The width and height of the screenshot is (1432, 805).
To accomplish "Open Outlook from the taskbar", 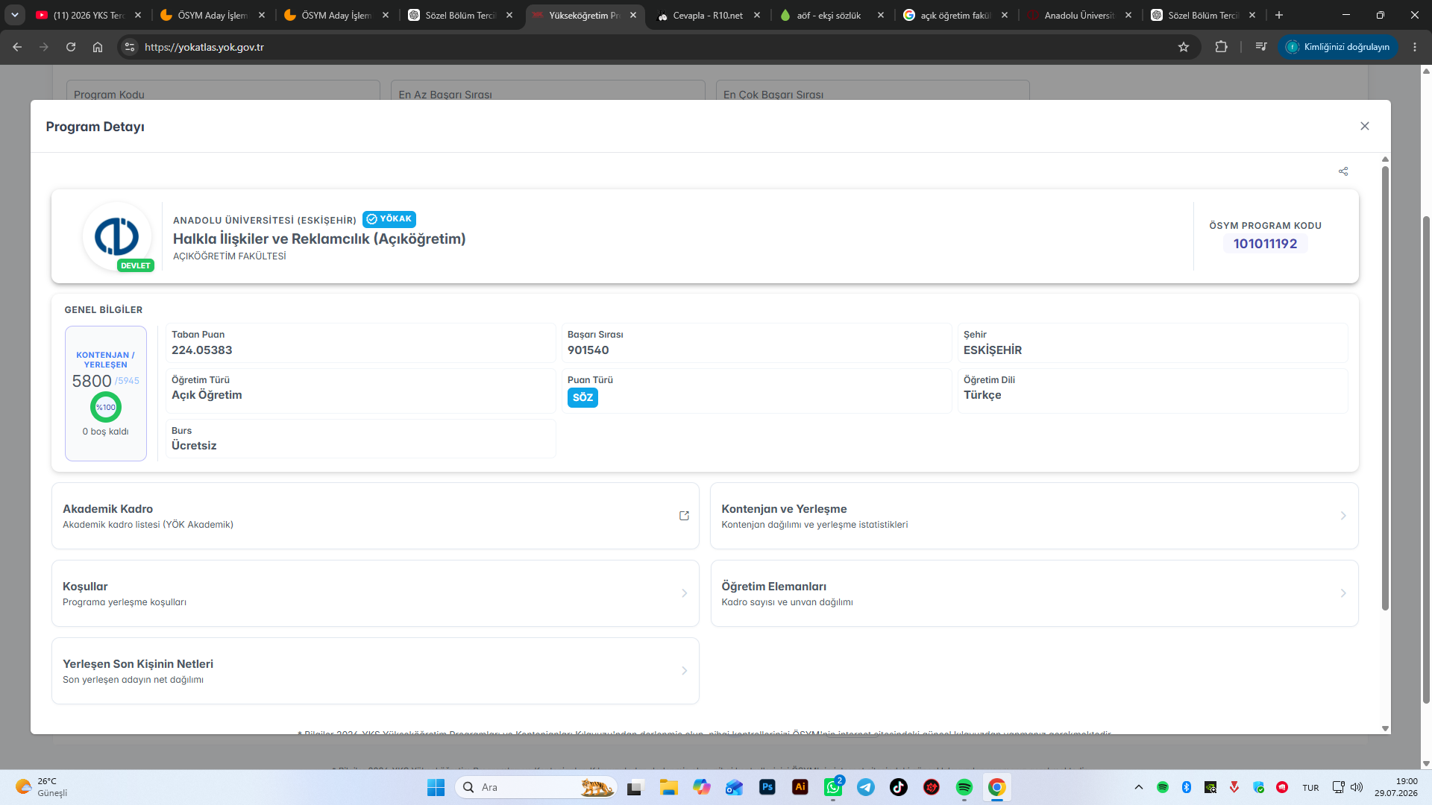I will [734, 787].
